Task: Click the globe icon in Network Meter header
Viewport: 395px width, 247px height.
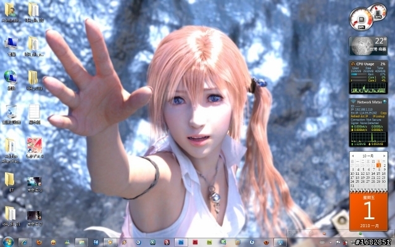Action: point(385,102)
